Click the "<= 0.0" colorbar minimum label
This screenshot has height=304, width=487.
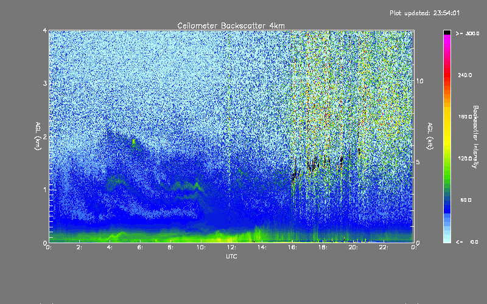tap(467, 242)
